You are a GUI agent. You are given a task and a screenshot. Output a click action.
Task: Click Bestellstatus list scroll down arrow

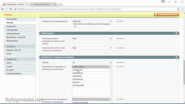click(111, 95)
